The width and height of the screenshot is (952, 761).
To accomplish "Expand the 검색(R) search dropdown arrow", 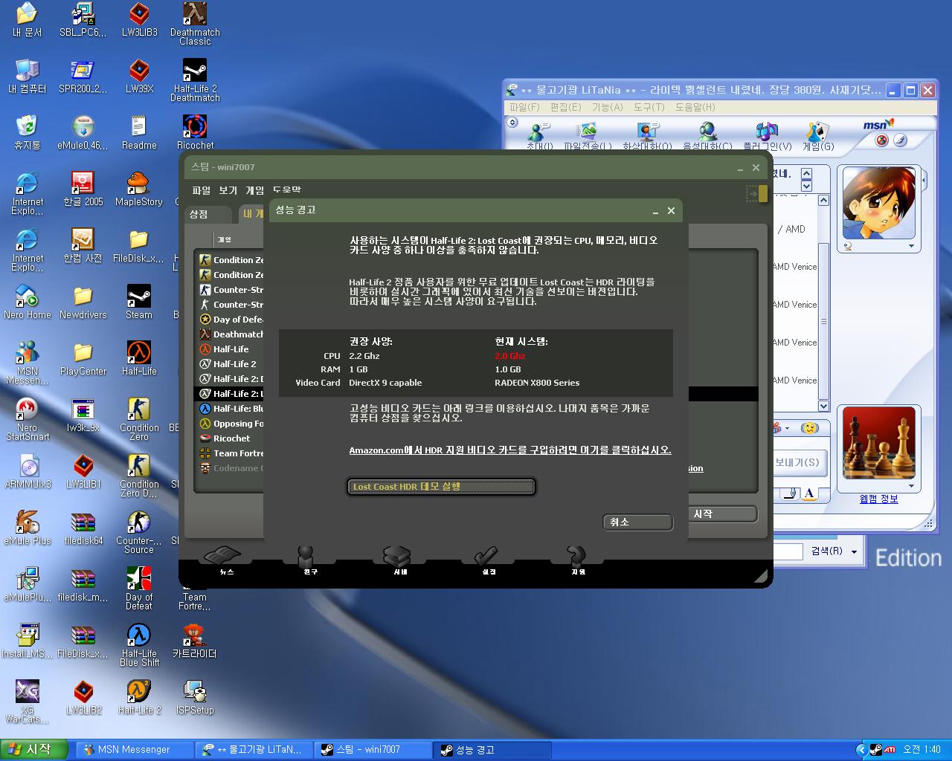I will pos(854,551).
